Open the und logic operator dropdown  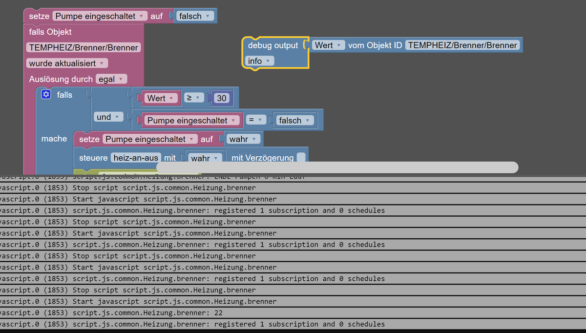pos(109,117)
